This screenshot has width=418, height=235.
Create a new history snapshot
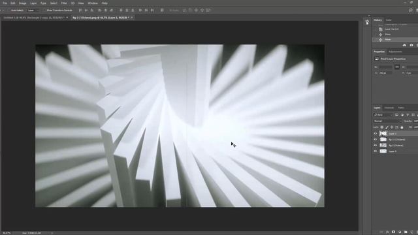[411, 45]
